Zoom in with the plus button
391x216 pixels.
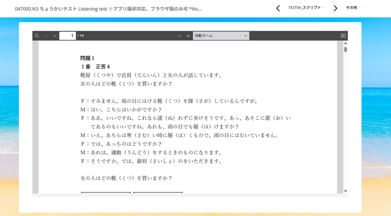[x=188, y=36]
